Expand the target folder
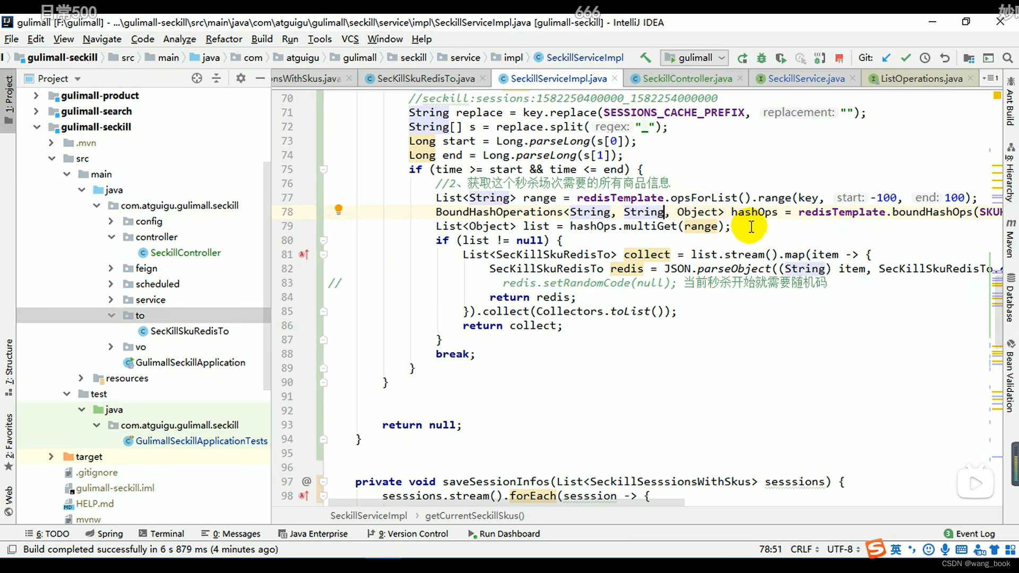 tap(51, 456)
